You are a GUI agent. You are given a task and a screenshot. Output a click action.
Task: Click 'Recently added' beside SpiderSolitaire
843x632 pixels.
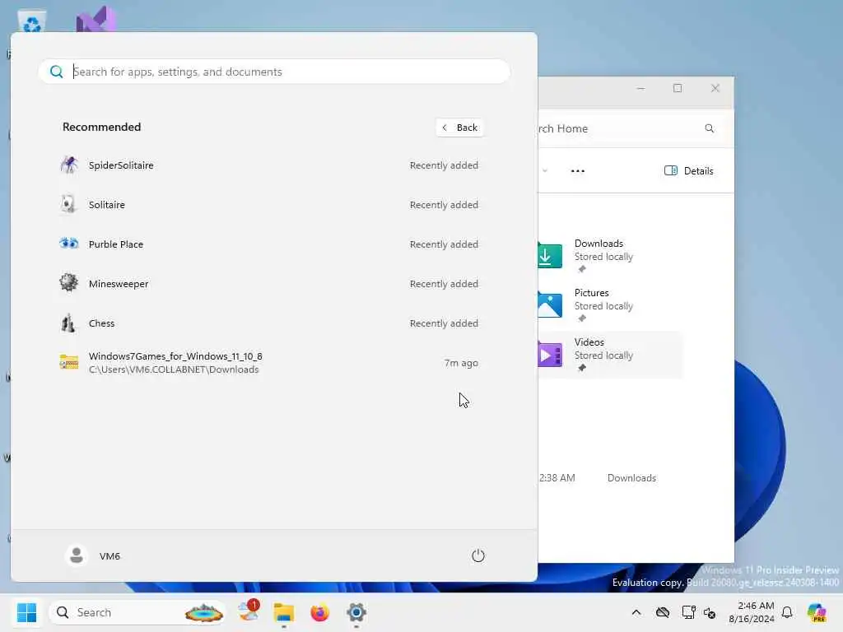click(444, 165)
